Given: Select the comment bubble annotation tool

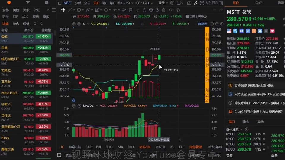Looking at the screenshot, I should 131,10.
